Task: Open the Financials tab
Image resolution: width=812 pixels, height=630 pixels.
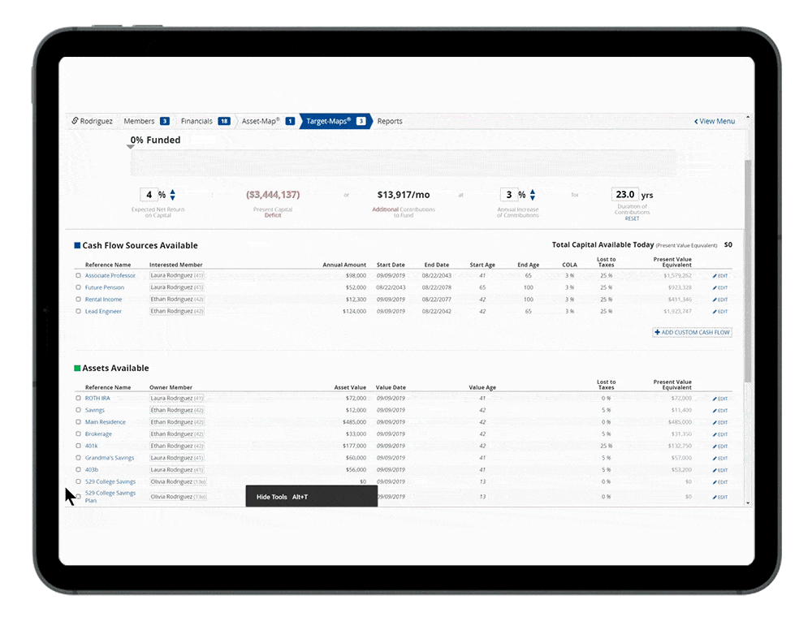Action: pos(205,121)
